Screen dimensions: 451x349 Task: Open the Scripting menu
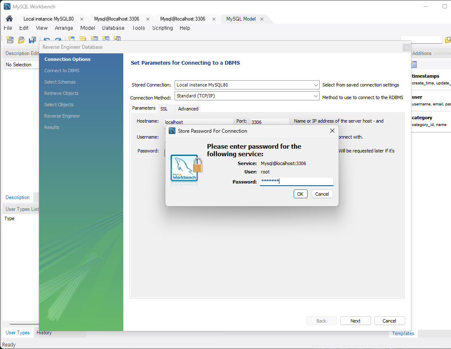[162, 28]
